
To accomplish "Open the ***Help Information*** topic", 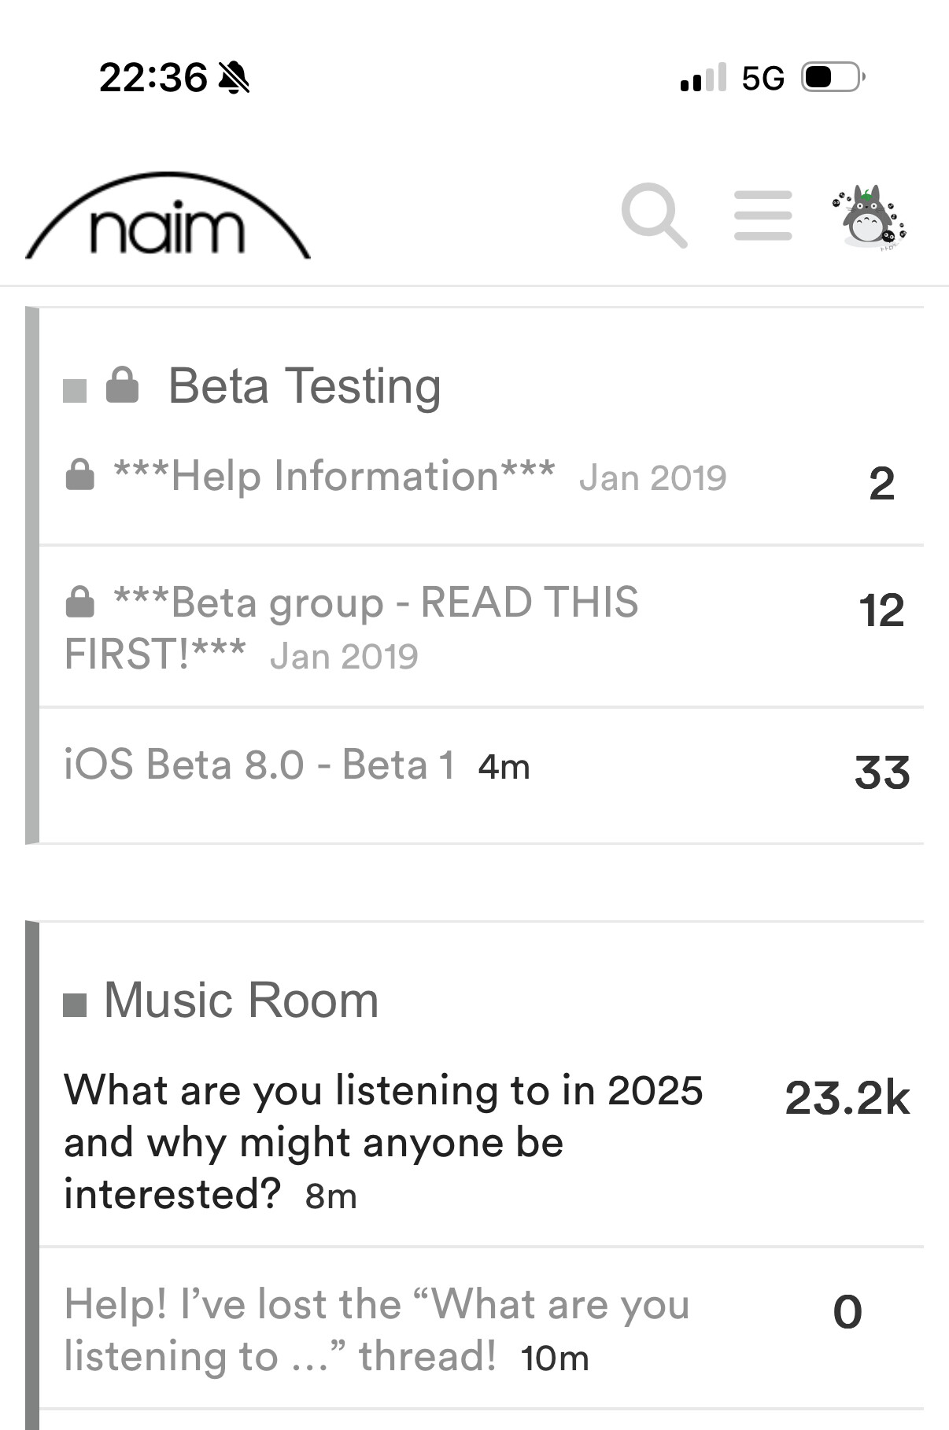I will point(334,476).
